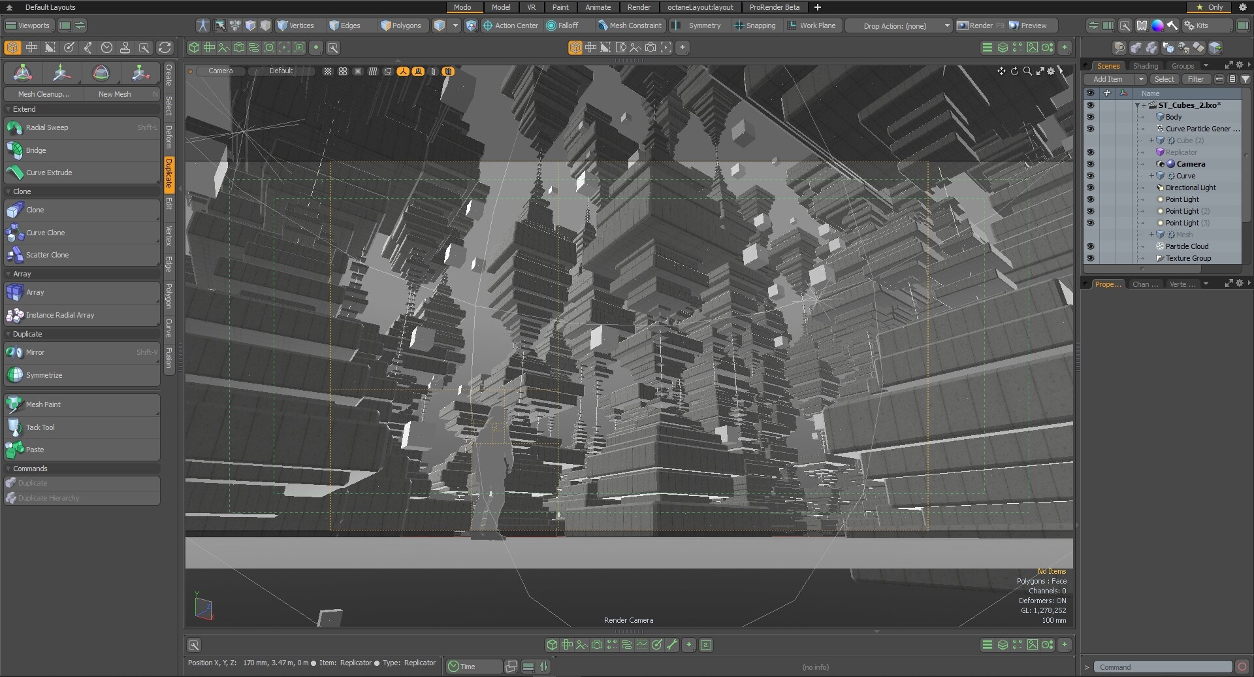
Task: Select the Array tool
Action: click(x=82, y=292)
